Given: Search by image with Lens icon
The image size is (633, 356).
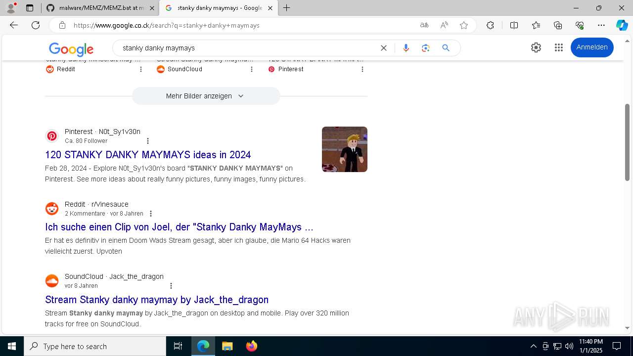Looking at the screenshot, I should point(426,48).
